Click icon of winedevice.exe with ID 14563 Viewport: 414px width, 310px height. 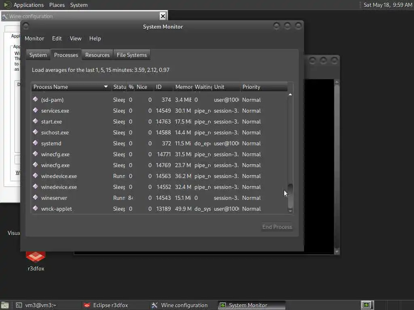(36, 176)
